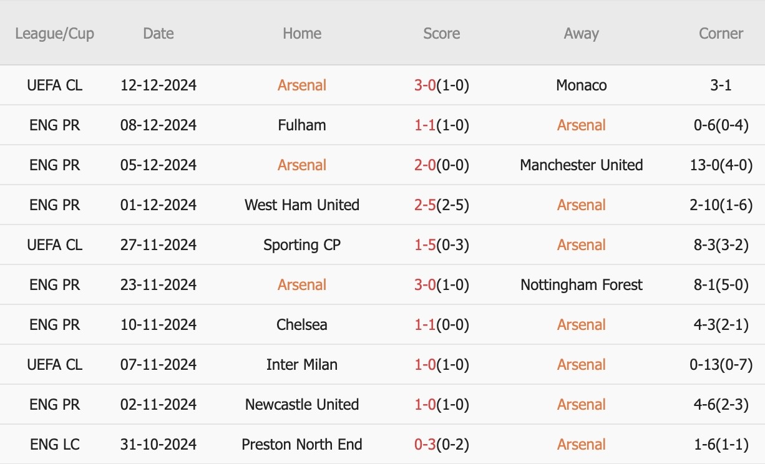Click Sporting CP in the Home column
The width and height of the screenshot is (765, 464).
point(302,244)
